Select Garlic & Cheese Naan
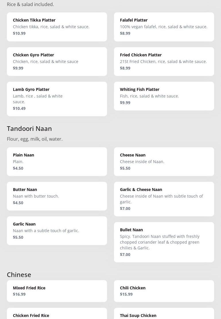Viewport: 221px width, 319px height. [x=164, y=199]
